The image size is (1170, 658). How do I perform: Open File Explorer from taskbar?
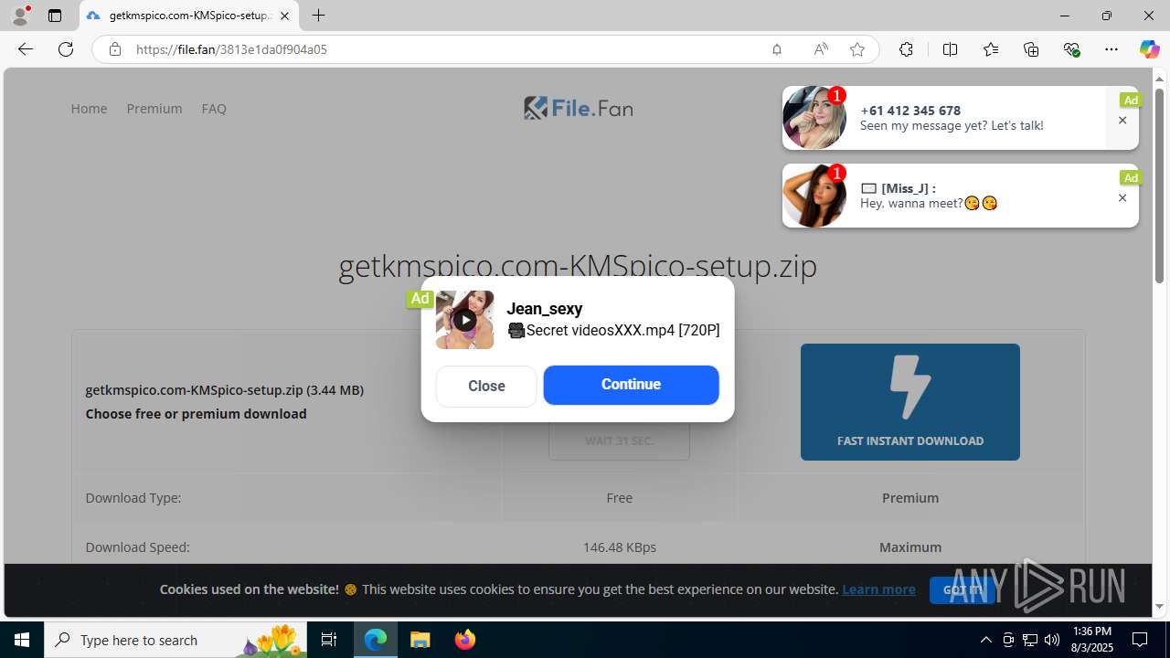(420, 640)
